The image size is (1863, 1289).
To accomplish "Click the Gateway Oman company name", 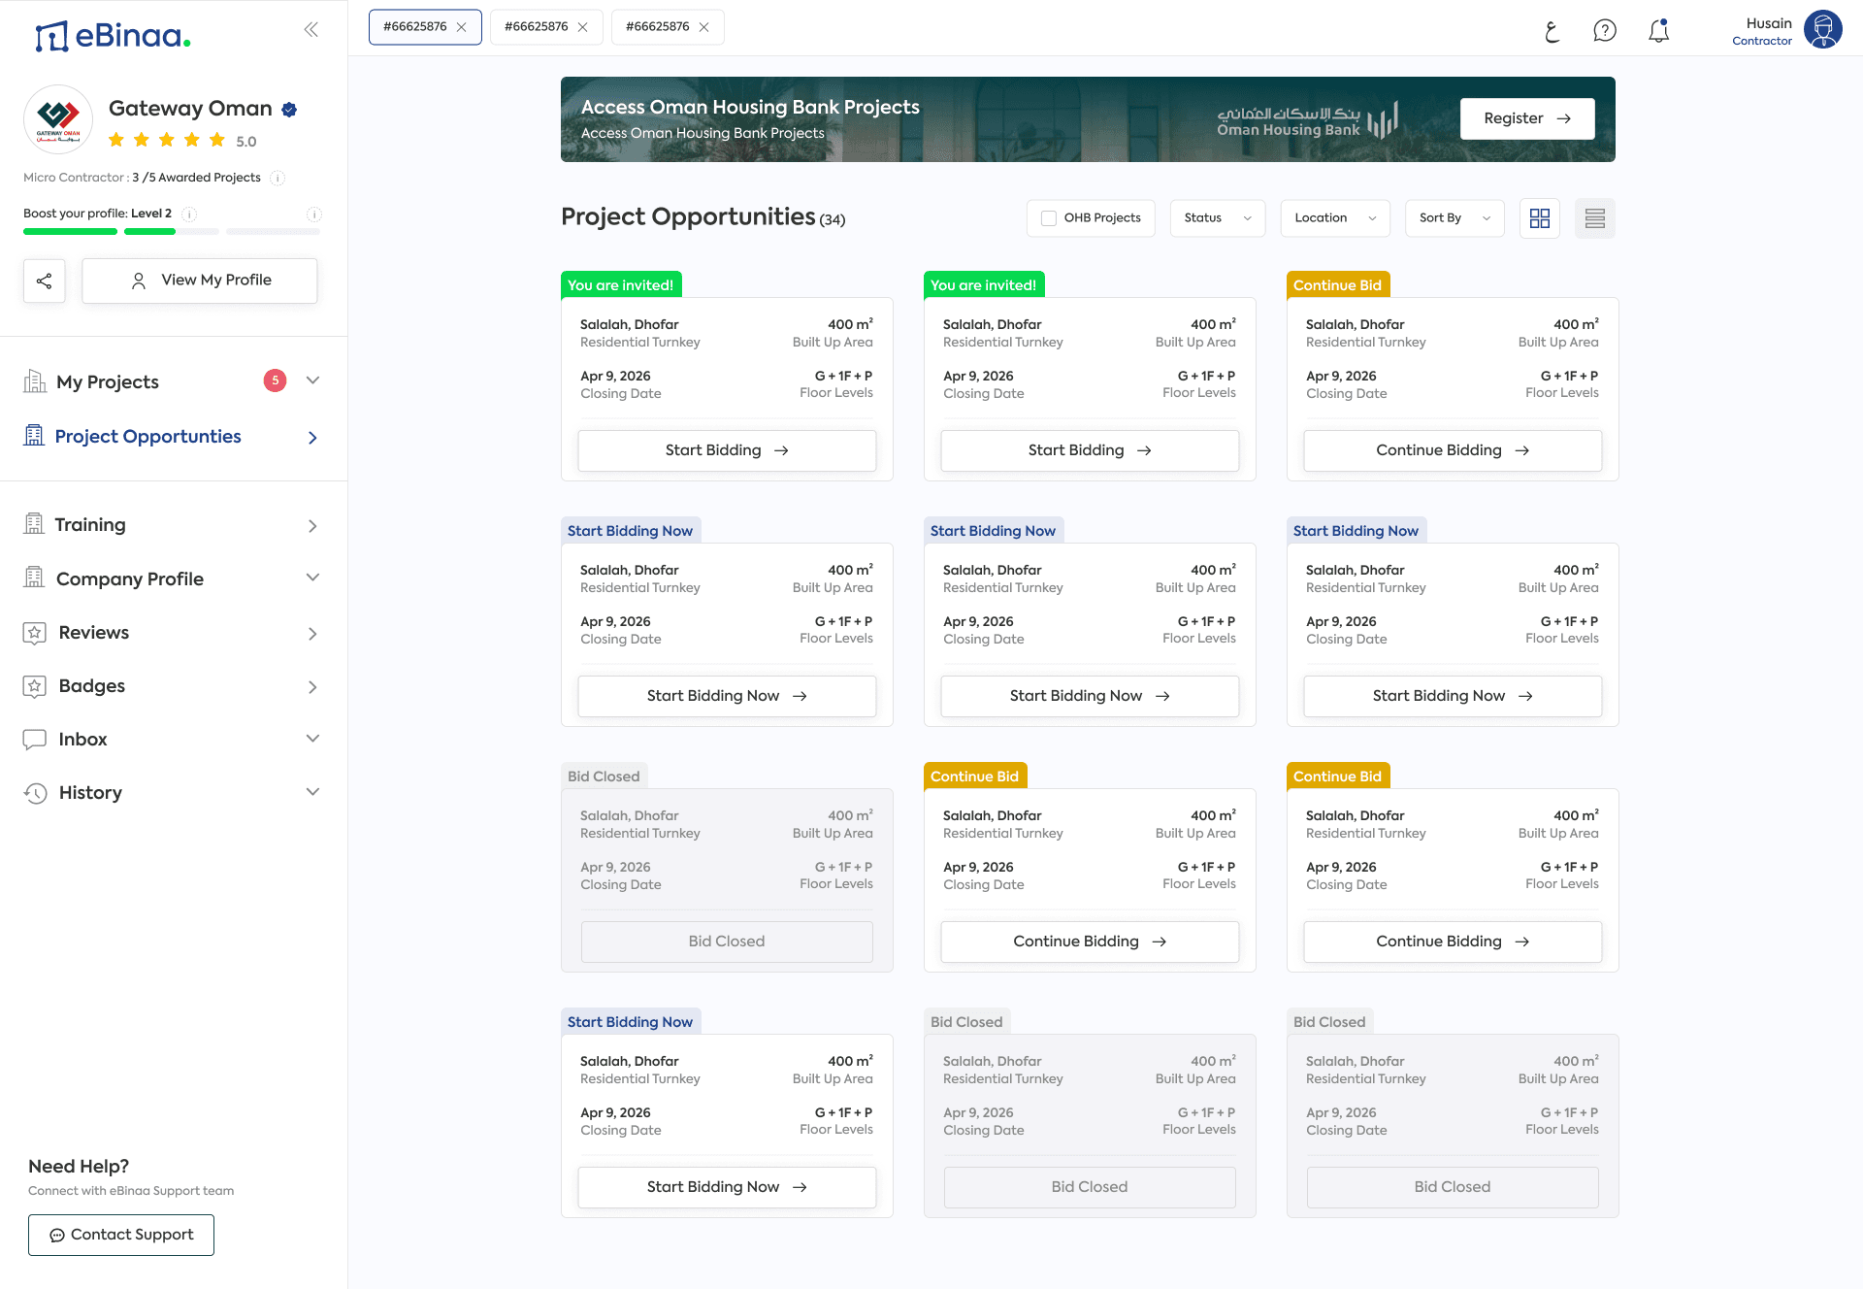I will coord(190,109).
